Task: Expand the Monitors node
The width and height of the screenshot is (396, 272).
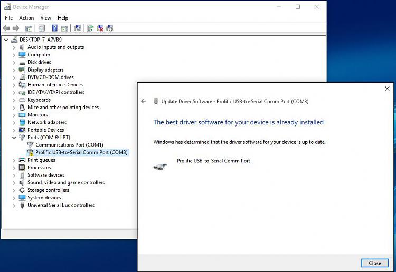Action: tap(14, 115)
